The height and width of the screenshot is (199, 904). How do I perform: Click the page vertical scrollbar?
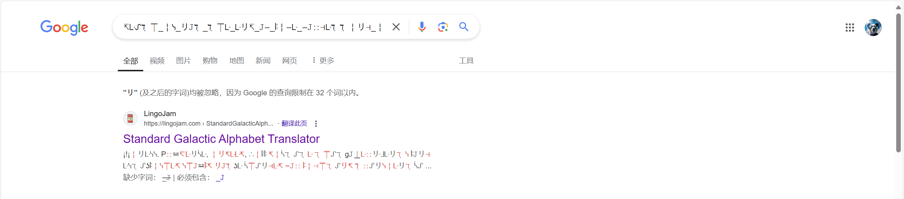(898, 83)
